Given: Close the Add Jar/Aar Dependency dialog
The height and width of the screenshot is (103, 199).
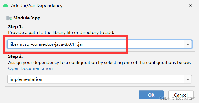Looking at the screenshot, I should 191,5.
